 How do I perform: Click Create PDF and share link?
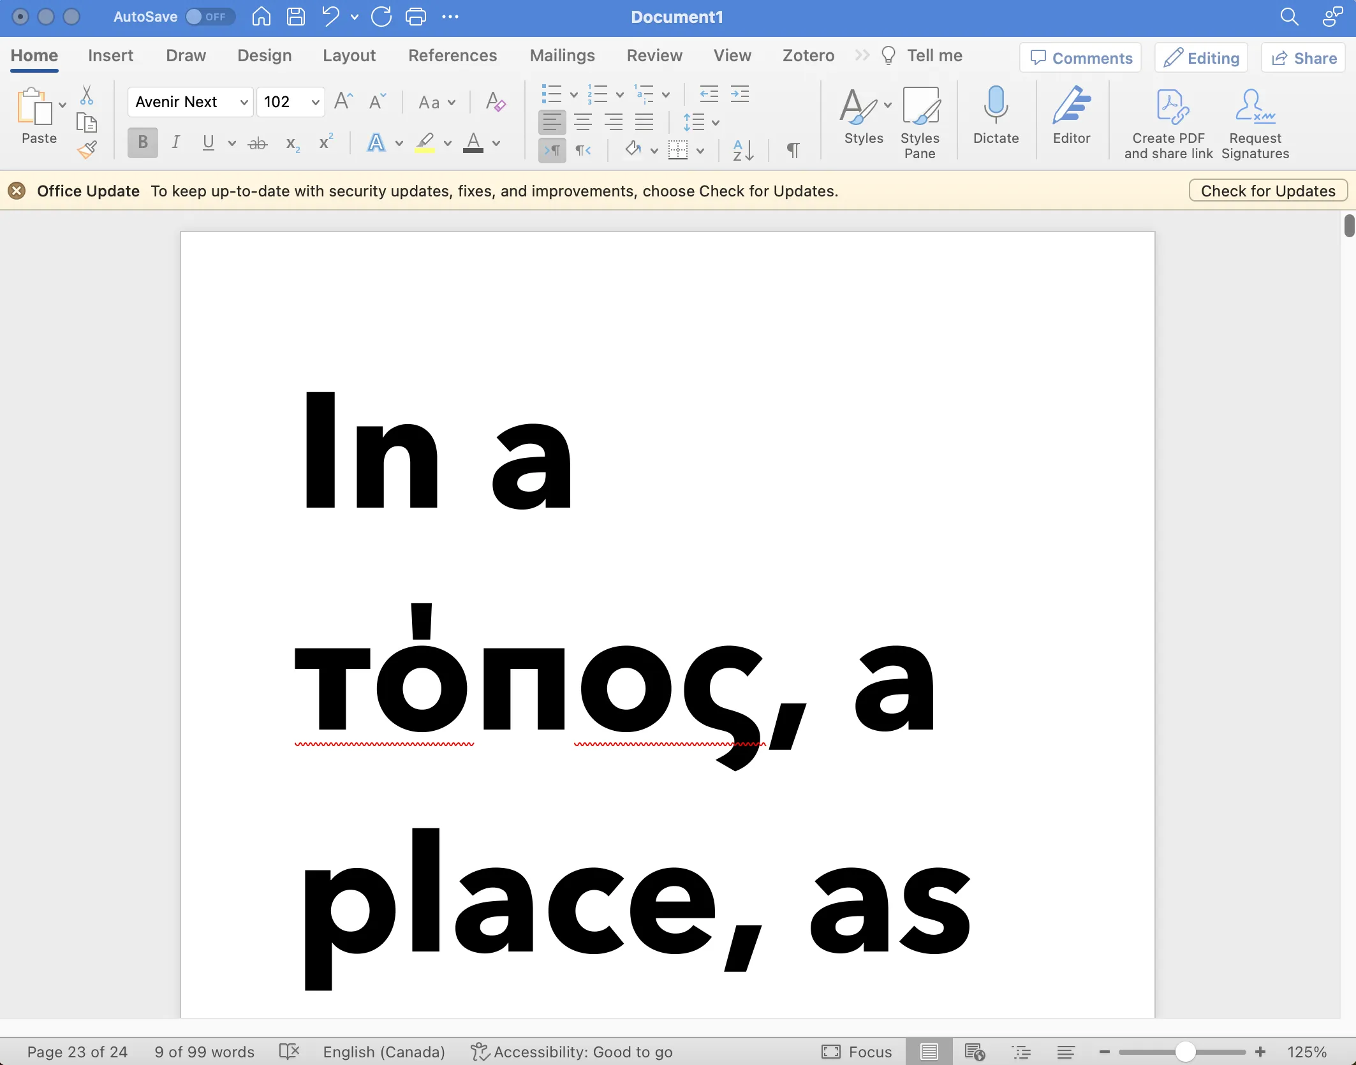(x=1168, y=122)
